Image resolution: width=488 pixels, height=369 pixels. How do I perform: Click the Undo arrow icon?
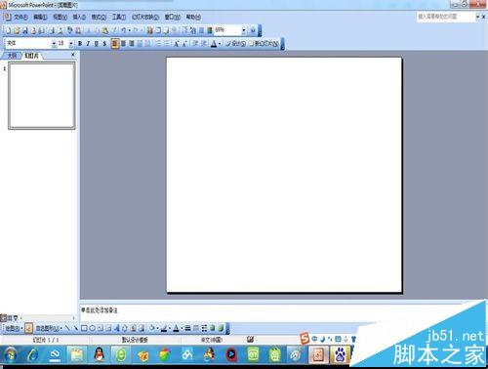(124, 30)
